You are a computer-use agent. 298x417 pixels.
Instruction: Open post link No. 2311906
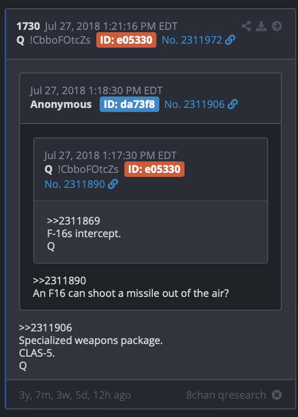coord(194,105)
